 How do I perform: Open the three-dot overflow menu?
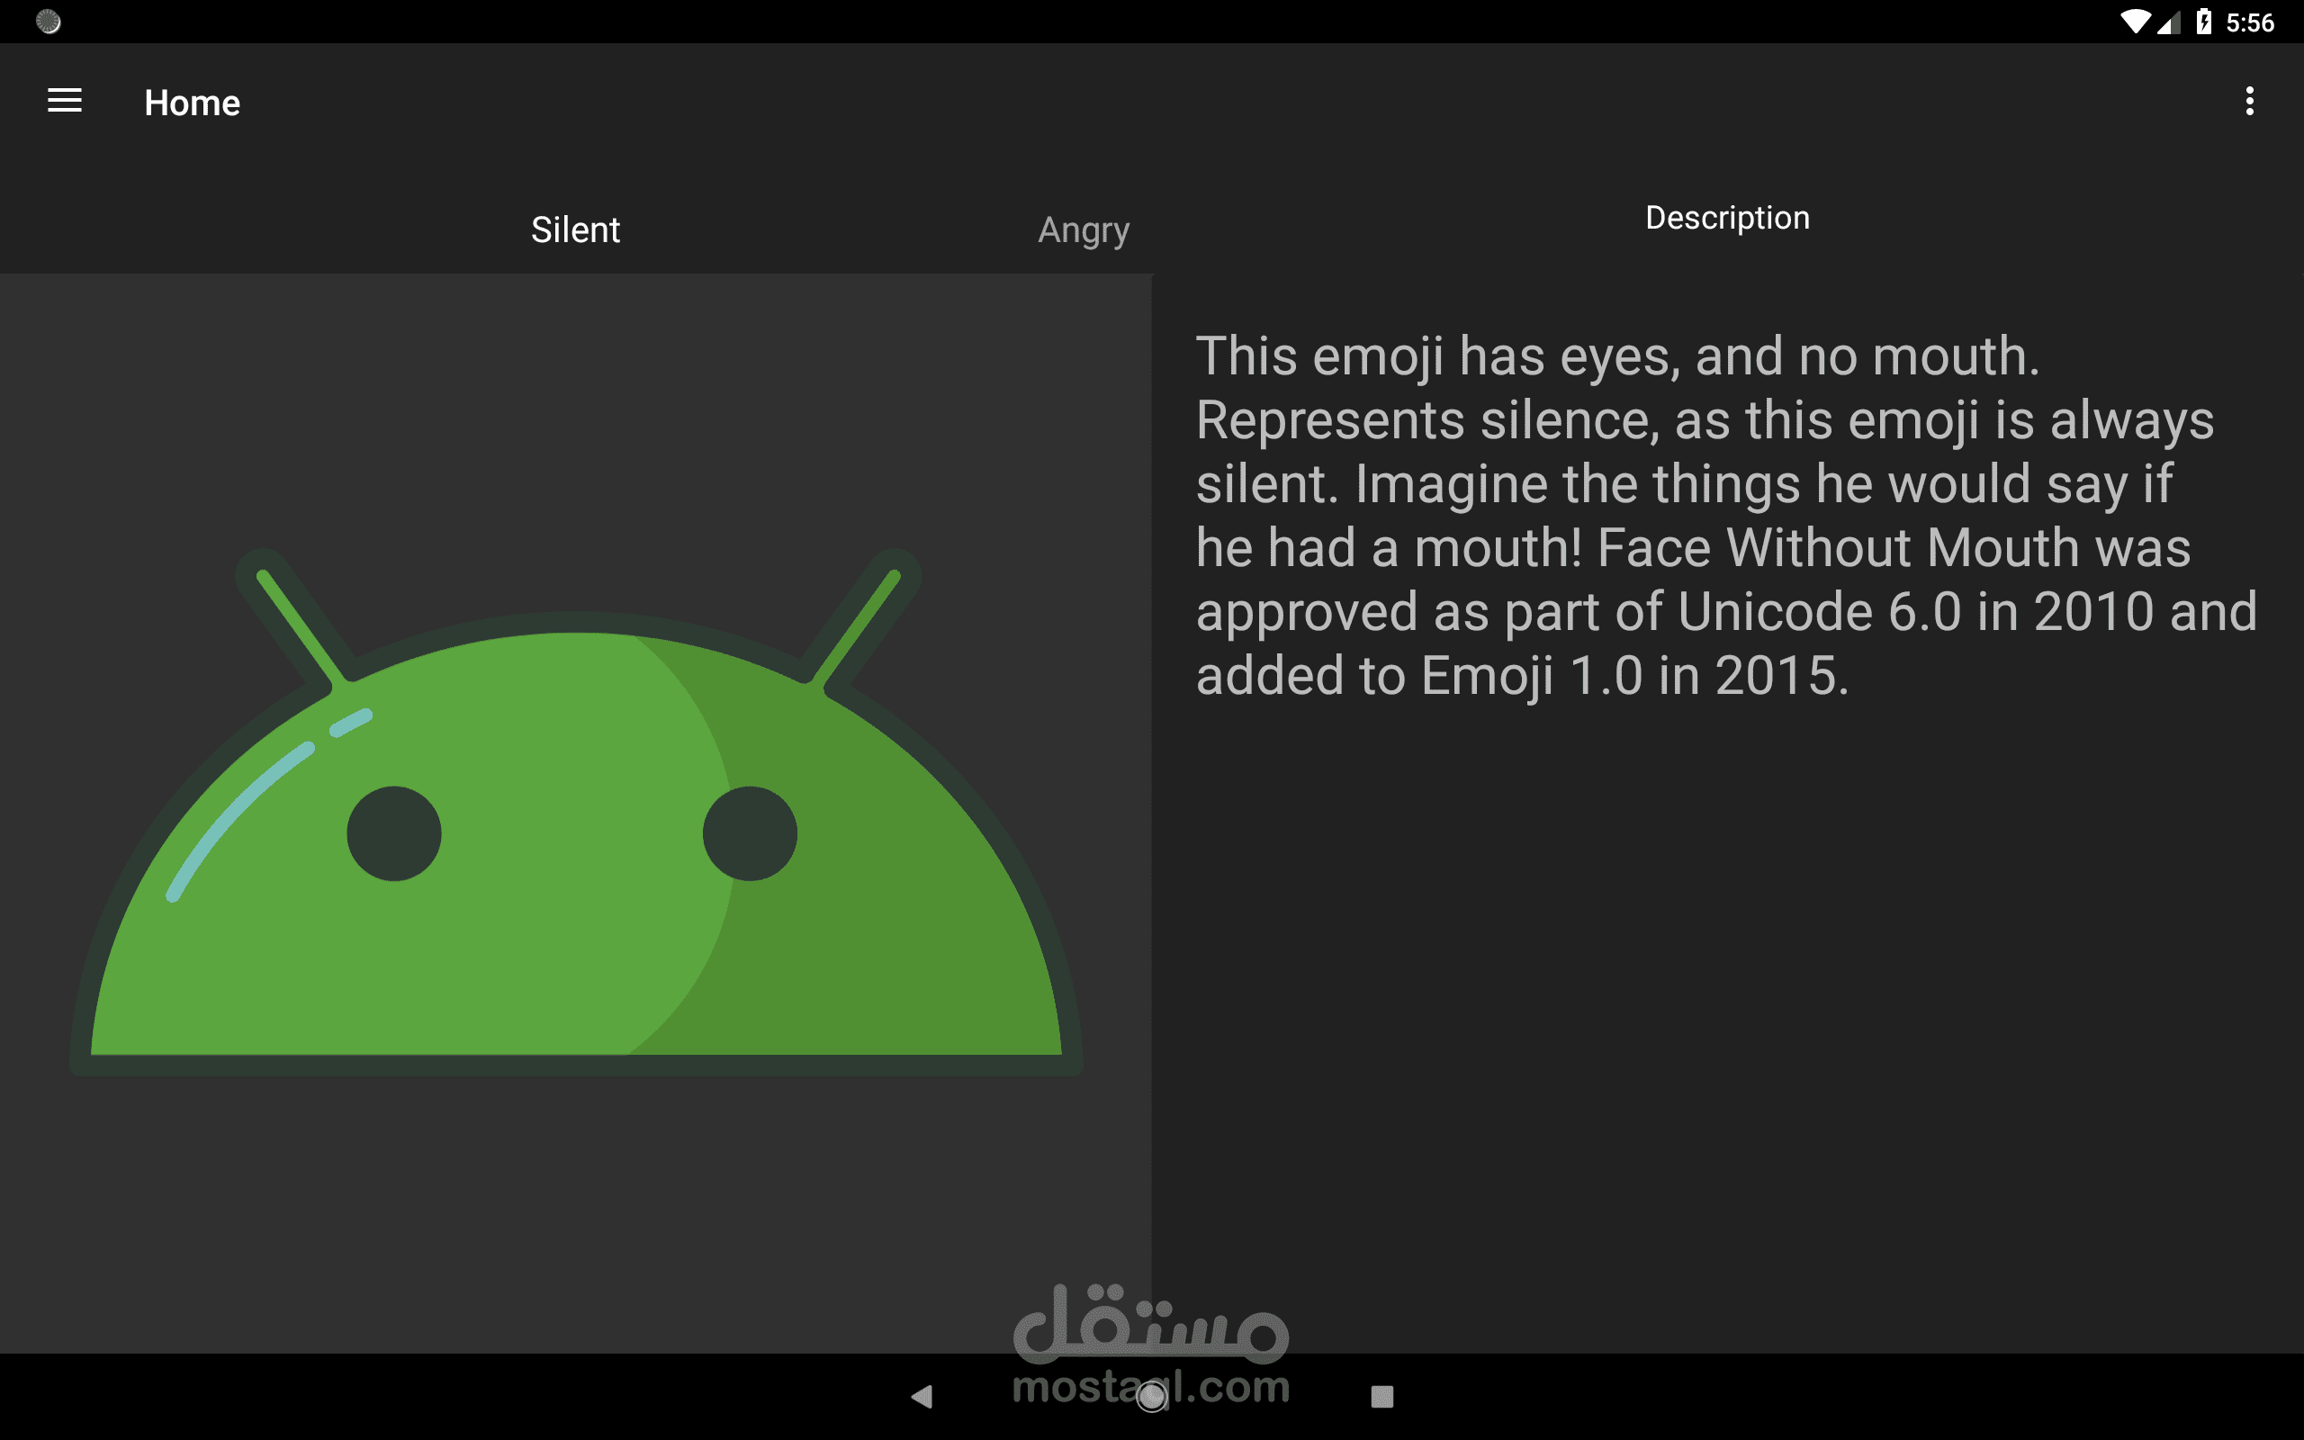pyautogui.click(x=2249, y=101)
